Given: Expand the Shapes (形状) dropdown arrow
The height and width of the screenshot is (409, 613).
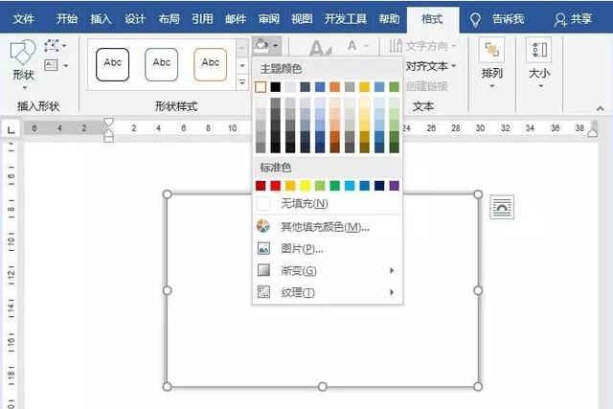Looking at the screenshot, I should pos(25,87).
